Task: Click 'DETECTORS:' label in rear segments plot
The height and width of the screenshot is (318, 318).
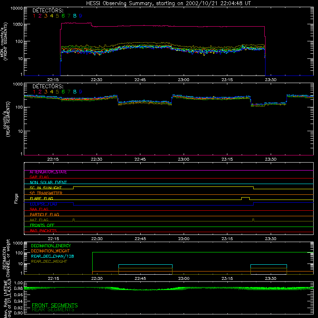Action: click(48, 86)
